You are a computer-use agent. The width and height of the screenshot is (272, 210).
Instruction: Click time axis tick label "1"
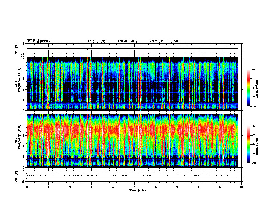(48, 187)
